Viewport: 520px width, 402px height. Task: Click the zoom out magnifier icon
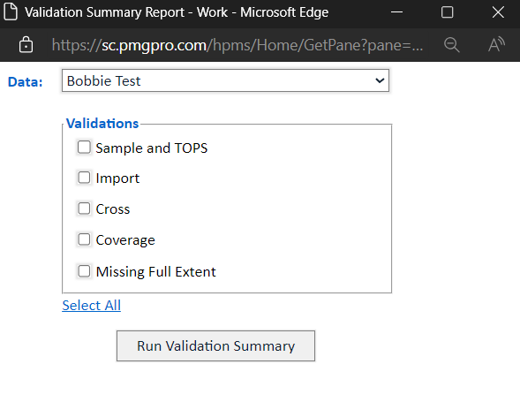(451, 45)
